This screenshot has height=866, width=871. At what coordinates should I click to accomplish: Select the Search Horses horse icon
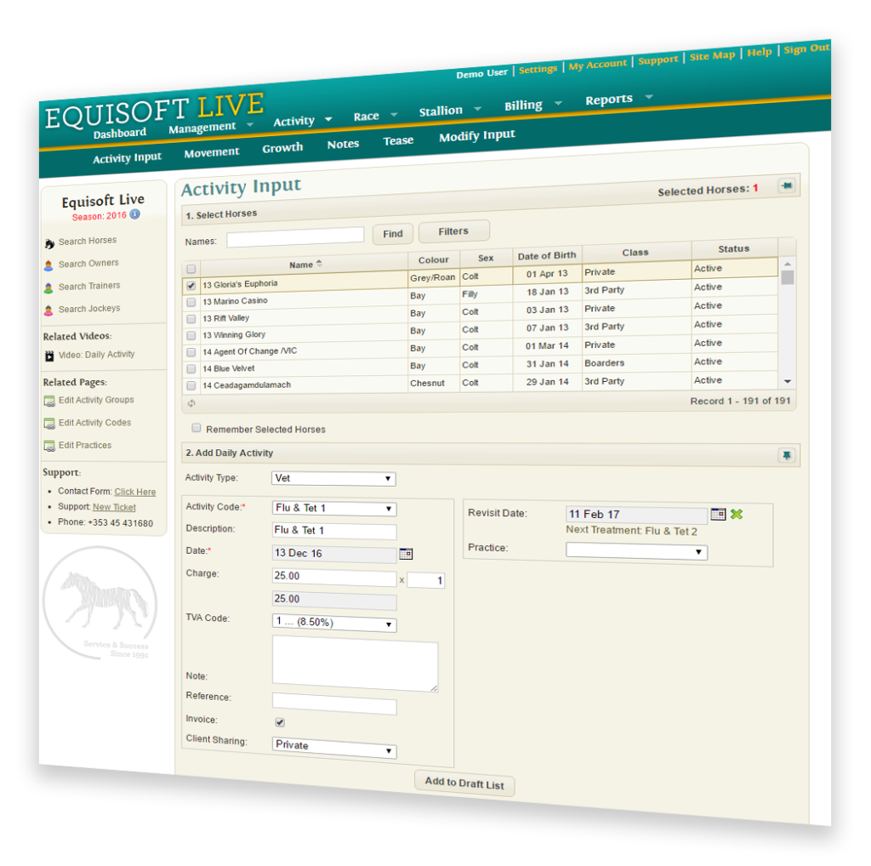[x=48, y=242]
